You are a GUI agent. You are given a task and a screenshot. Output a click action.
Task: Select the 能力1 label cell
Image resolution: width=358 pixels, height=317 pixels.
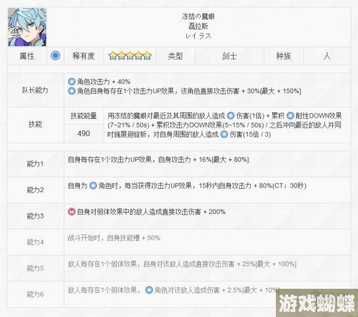click(x=36, y=164)
